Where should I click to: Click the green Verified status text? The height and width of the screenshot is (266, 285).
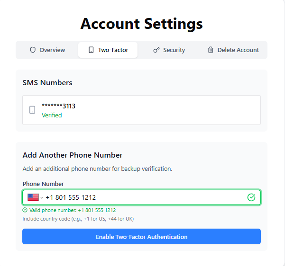pyautogui.click(x=52, y=115)
